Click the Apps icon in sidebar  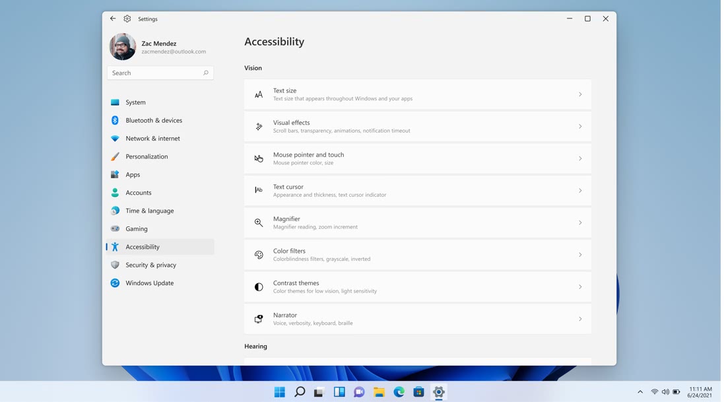click(115, 174)
